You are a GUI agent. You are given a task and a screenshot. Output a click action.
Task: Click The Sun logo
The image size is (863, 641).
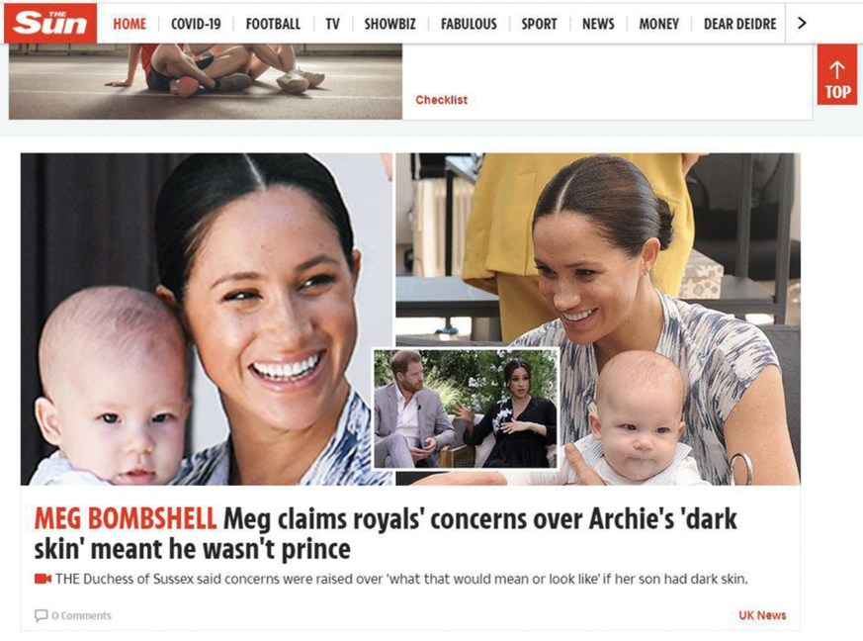point(50,23)
